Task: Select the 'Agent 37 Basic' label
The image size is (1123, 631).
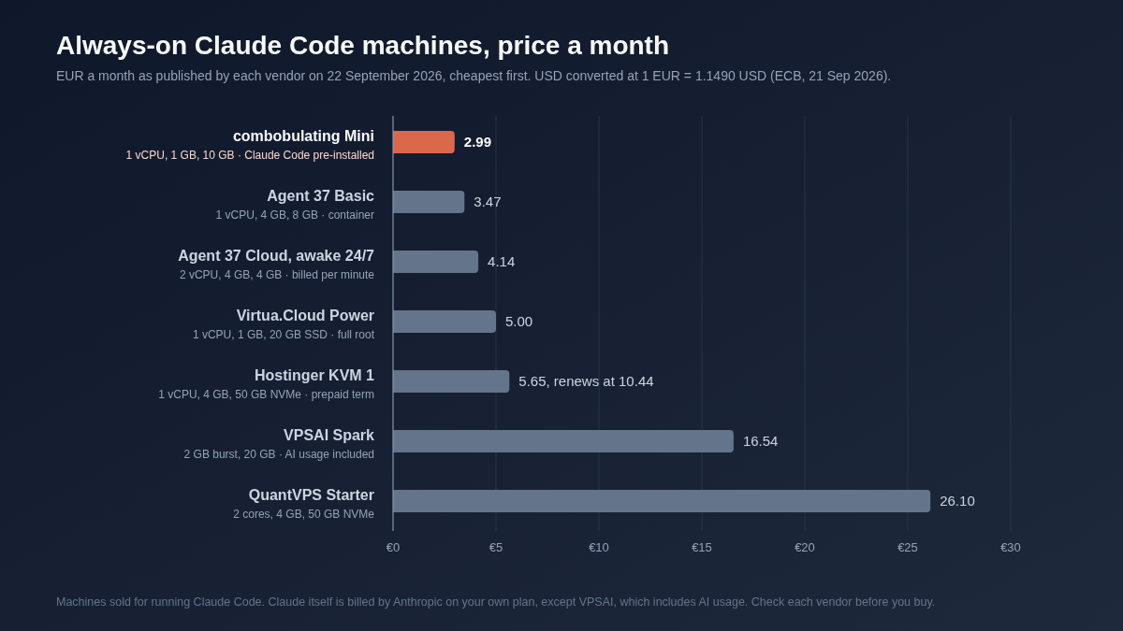Action: [320, 196]
